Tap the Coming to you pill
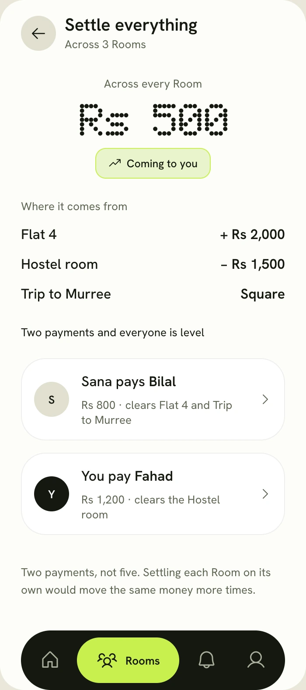Image resolution: width=306 pixels, height=690 pixels. 153,163
